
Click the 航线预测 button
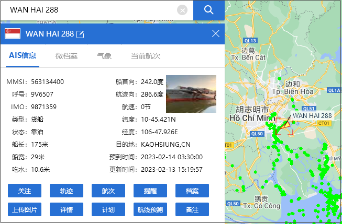(x=150, y=209)
